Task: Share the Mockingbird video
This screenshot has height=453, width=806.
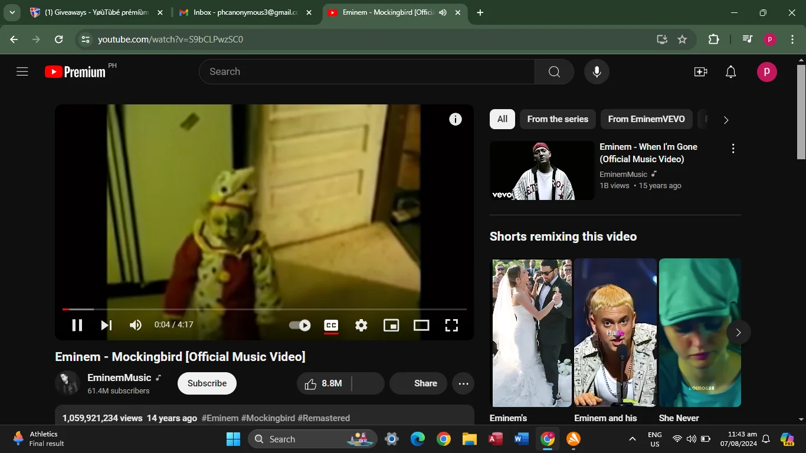Action: [418, 383]
